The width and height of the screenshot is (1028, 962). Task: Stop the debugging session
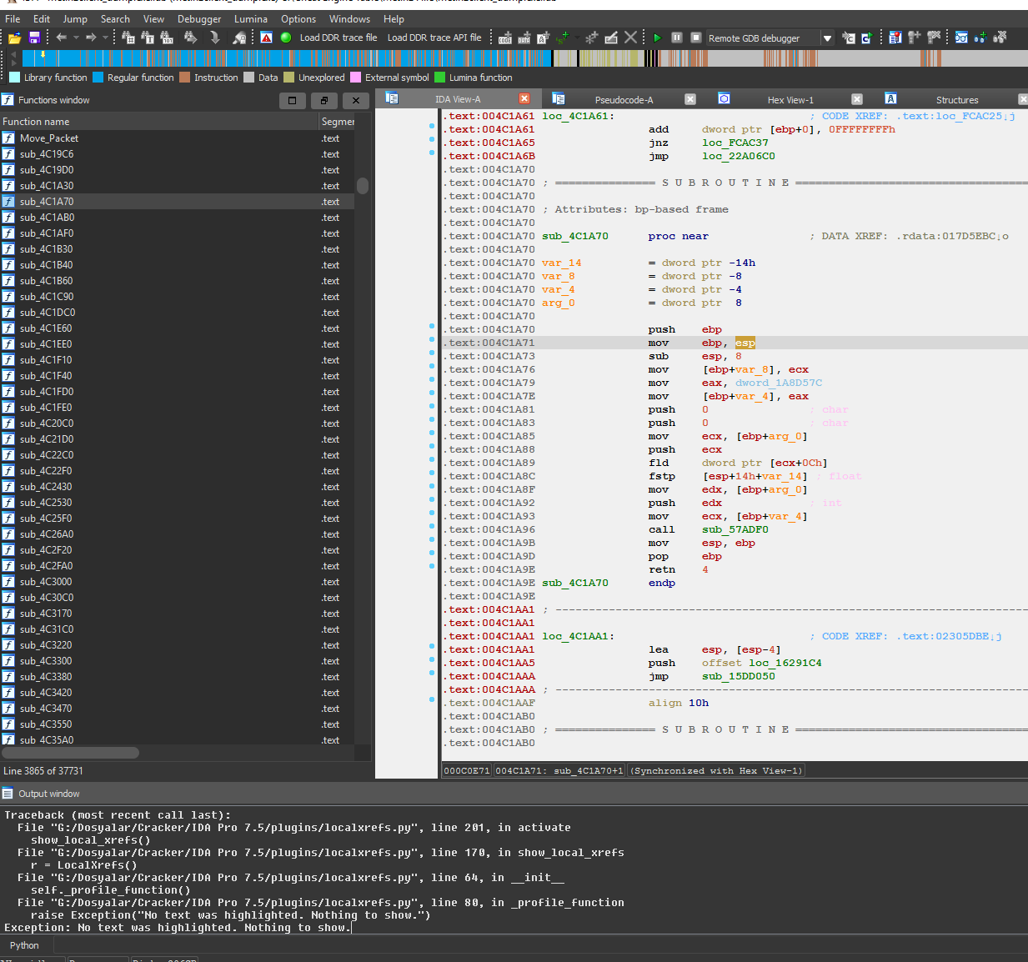[x=694, y=38]
